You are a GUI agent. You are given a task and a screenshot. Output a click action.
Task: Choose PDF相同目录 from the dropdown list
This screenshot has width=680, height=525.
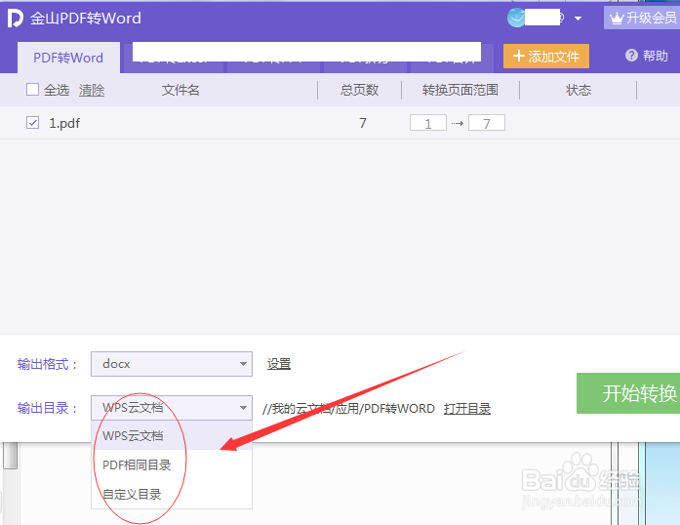172,464
